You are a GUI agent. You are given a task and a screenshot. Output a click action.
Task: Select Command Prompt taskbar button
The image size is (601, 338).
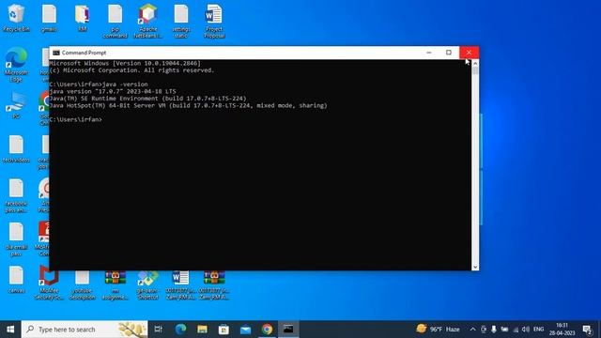[288, 330]
